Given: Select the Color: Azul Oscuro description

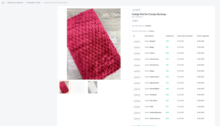Looking at the screenshot, I should coord(152,59).
